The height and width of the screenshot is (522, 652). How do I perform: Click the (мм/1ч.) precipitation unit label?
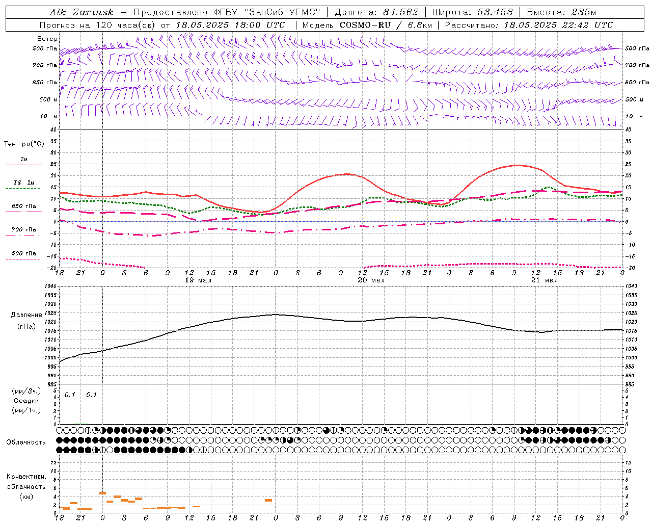click(26, 410)
